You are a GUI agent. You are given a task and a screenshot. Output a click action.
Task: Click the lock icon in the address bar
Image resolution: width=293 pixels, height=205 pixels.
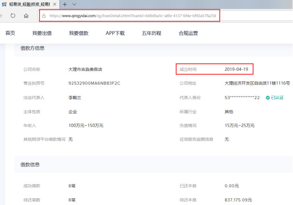(x=44, y=16)
